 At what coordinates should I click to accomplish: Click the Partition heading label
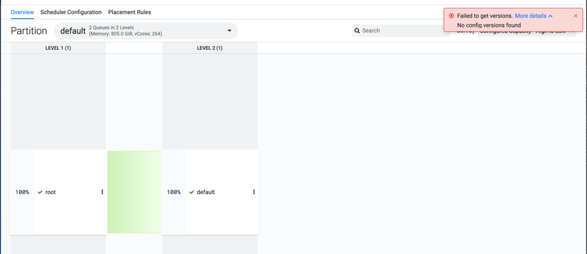[x=29, y=31]
